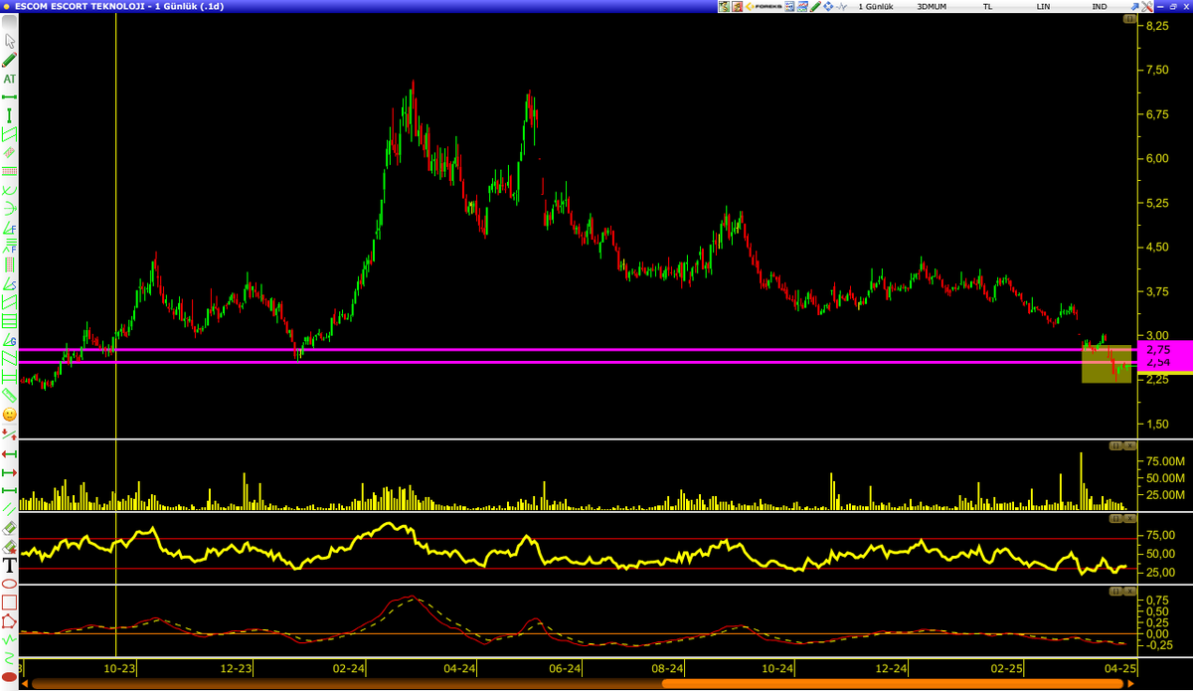Viewport: 1193px width, 691px height.
Task: Click the wrench settings icon top right
Action: (x=1147, y=7)
